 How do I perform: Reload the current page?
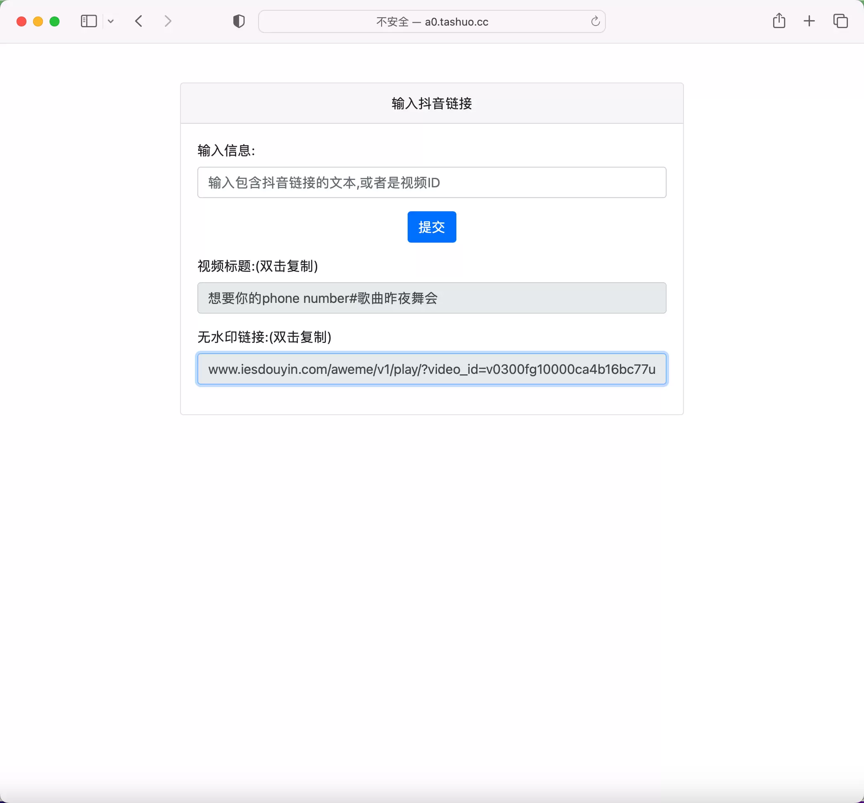coord(596,21)
